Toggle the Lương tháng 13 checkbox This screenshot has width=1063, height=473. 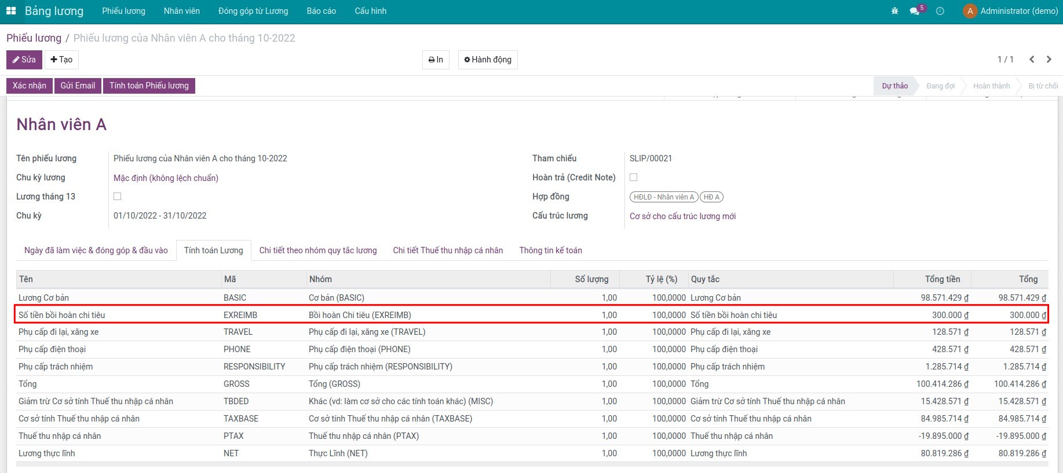coord(118,197)
